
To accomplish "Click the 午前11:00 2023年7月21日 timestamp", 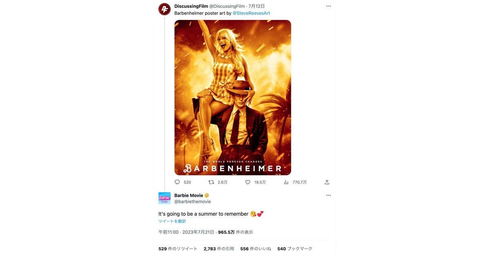I will coord(186,232).
